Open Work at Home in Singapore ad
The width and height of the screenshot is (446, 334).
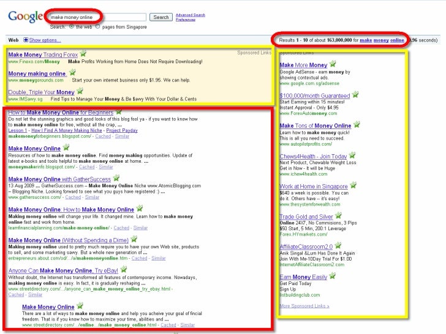click(314, 187)
